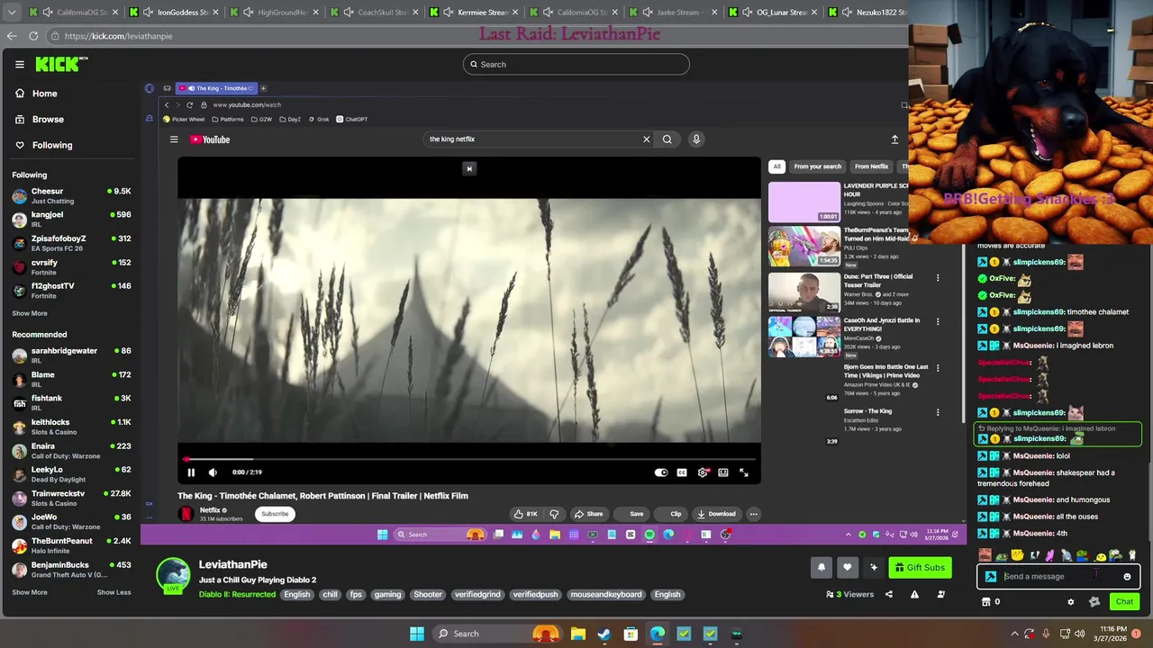Go back in browser navigation
The width and height of the screenshot is (1153, 648).
pyautogui.click(x=12, y=36)
